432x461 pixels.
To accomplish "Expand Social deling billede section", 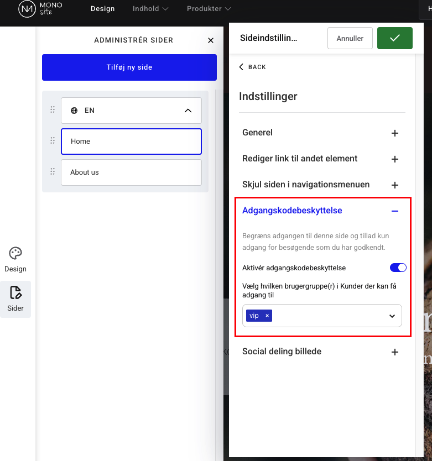I will click(x=394, y=352).
